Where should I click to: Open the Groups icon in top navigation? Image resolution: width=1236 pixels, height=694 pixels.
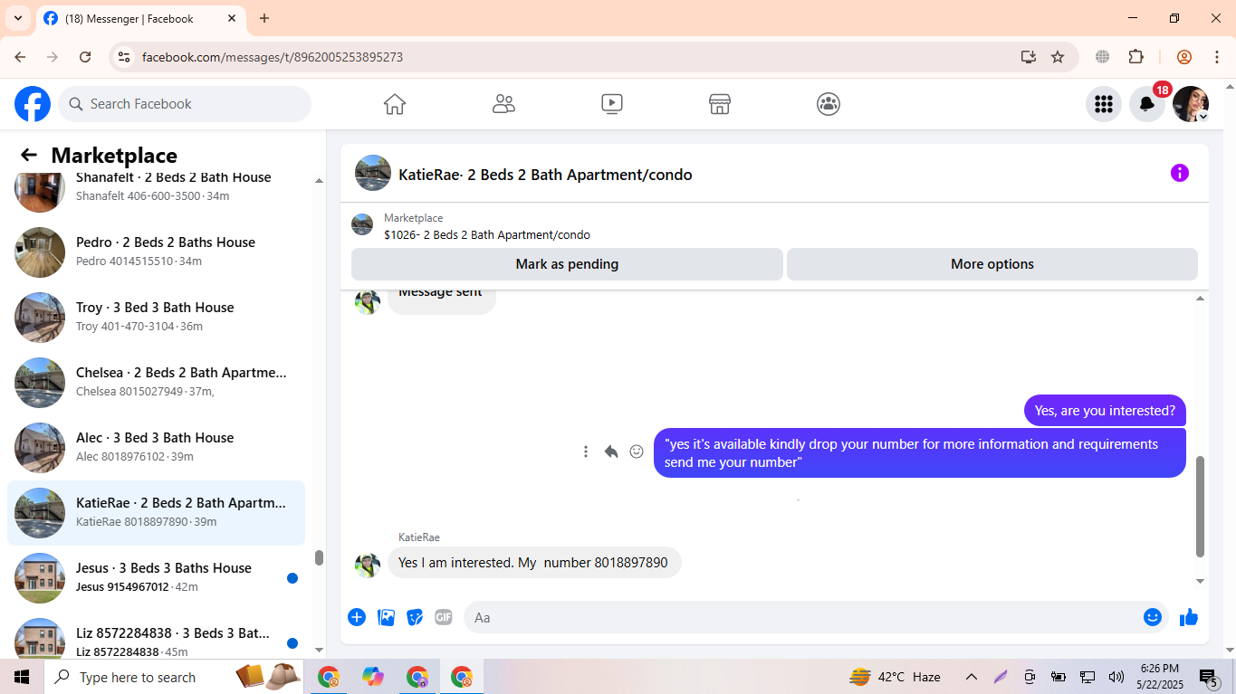pos(829,104)
